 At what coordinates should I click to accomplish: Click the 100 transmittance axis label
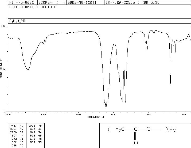click(x=3, y=26)
